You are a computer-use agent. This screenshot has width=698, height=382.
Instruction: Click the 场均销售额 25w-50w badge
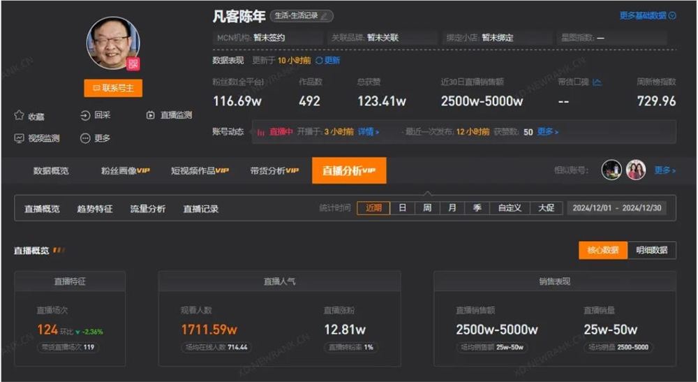492,347
